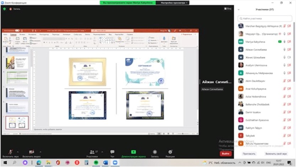Click the Пригласить invite button
Image resolution: width=296 pixels, height=167 pixels.
click(x=249, y=154)
